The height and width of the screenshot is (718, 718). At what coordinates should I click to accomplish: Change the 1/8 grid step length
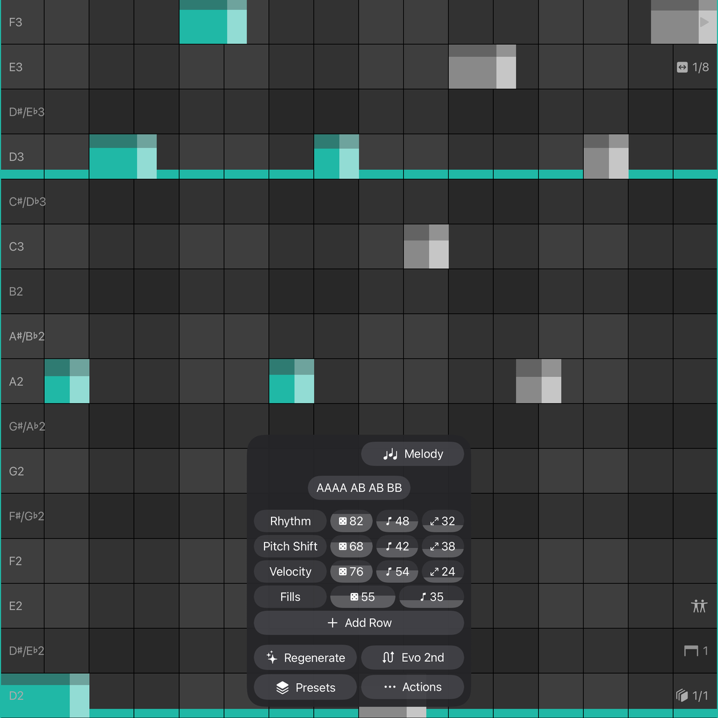pyautogui.click(x=693, y=67)
